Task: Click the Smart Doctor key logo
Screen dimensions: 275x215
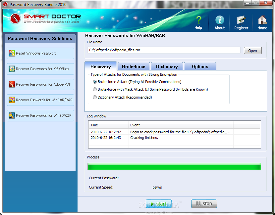Action: tap(15, 19)
